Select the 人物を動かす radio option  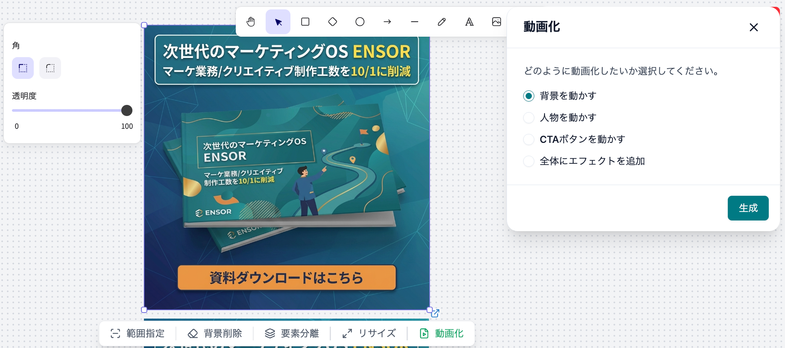(x=529, y=118)
